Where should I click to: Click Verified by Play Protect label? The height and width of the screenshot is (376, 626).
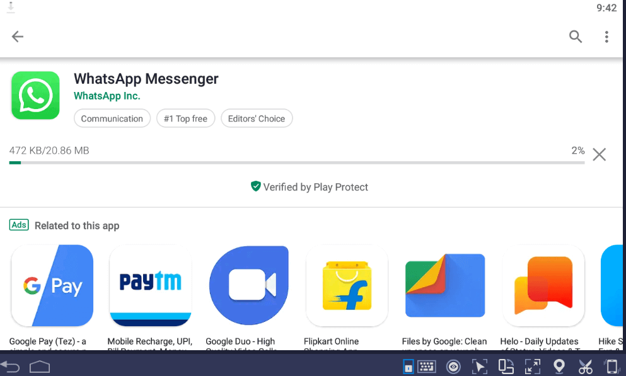coord(315,187)
